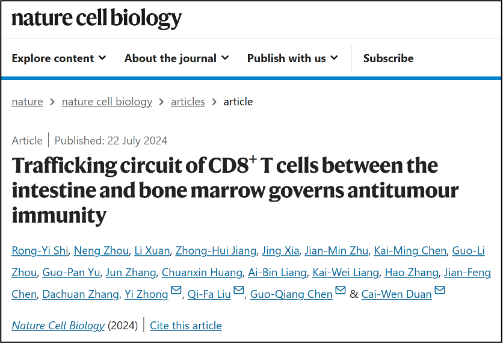The image size is (503, 343).
Task: Go to the nature breadcrumb link
Action: pyautogui.click(x=27, y=102)
